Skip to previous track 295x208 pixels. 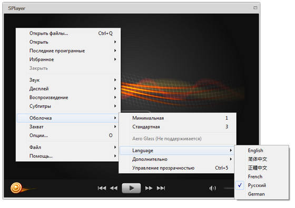point(102,188)
